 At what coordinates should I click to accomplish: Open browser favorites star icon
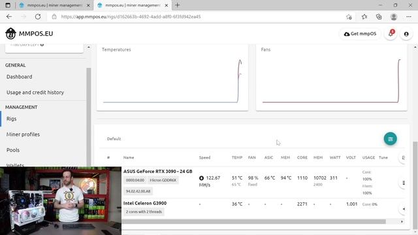[364, 16]
